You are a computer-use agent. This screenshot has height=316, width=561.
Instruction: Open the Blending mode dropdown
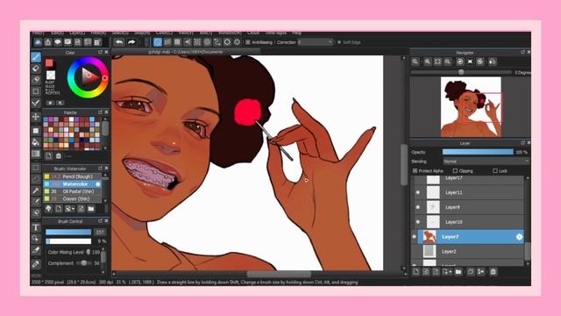[x=486, y=162]
